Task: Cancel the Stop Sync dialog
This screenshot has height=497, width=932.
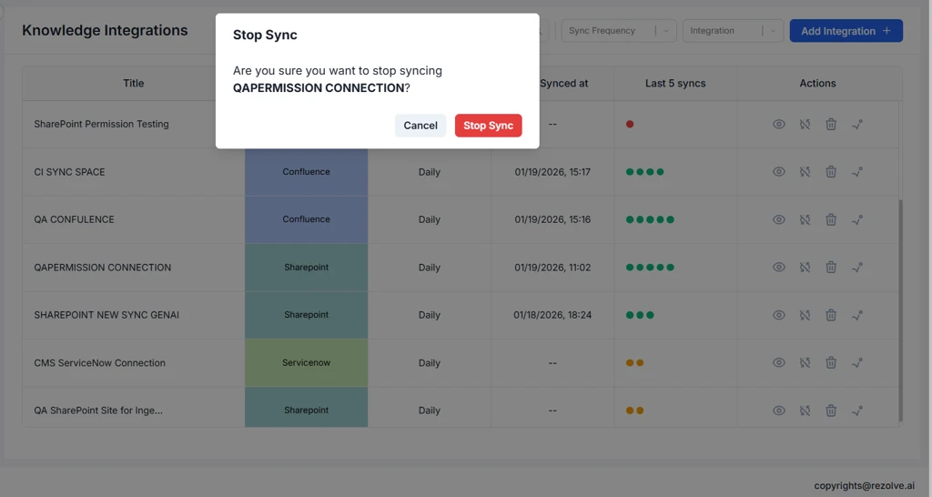Action: (420, 126)
